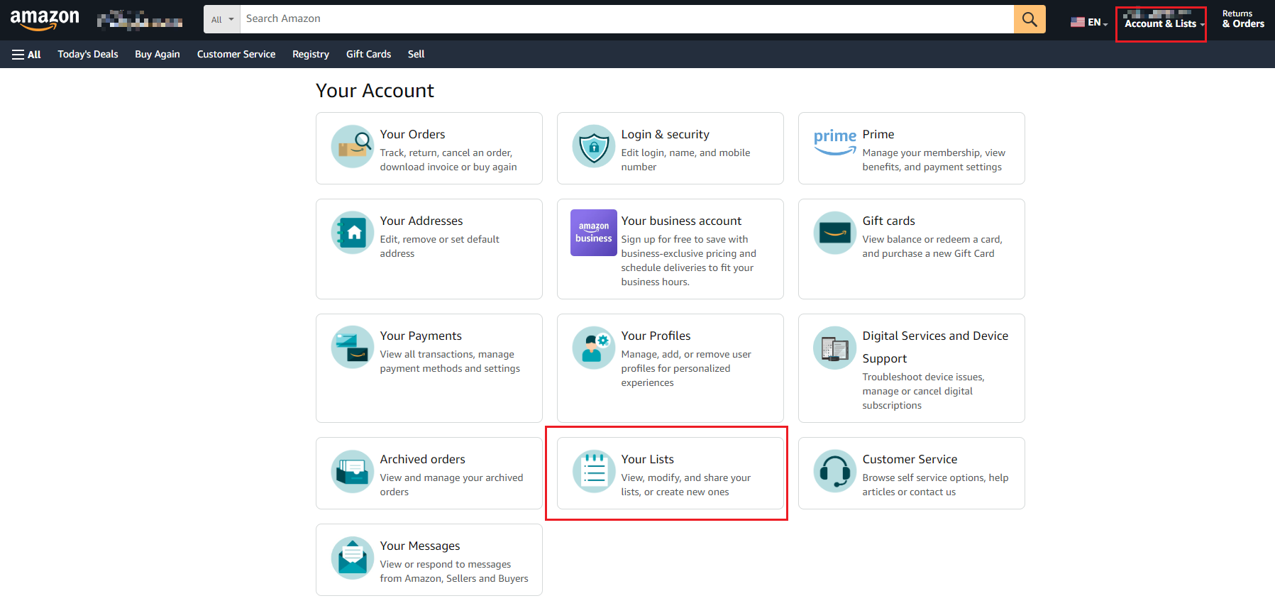Open the Prime card heading

(x=878, y=134)
